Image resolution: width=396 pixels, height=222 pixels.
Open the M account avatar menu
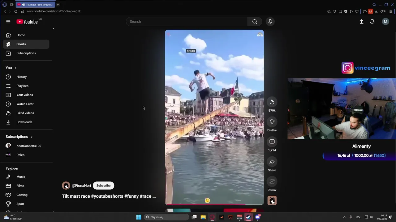[x=385, y=22]
